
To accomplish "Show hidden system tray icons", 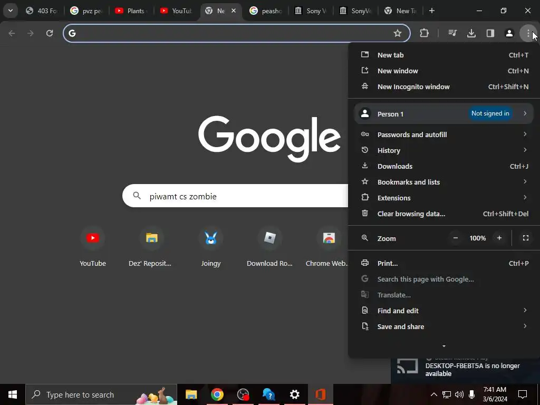I will pyautogui.click(x=434, y=394).
